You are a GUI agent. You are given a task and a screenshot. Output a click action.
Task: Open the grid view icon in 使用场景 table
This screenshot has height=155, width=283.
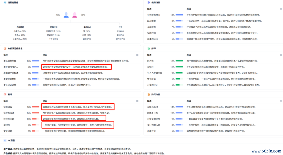click(281, 9)
